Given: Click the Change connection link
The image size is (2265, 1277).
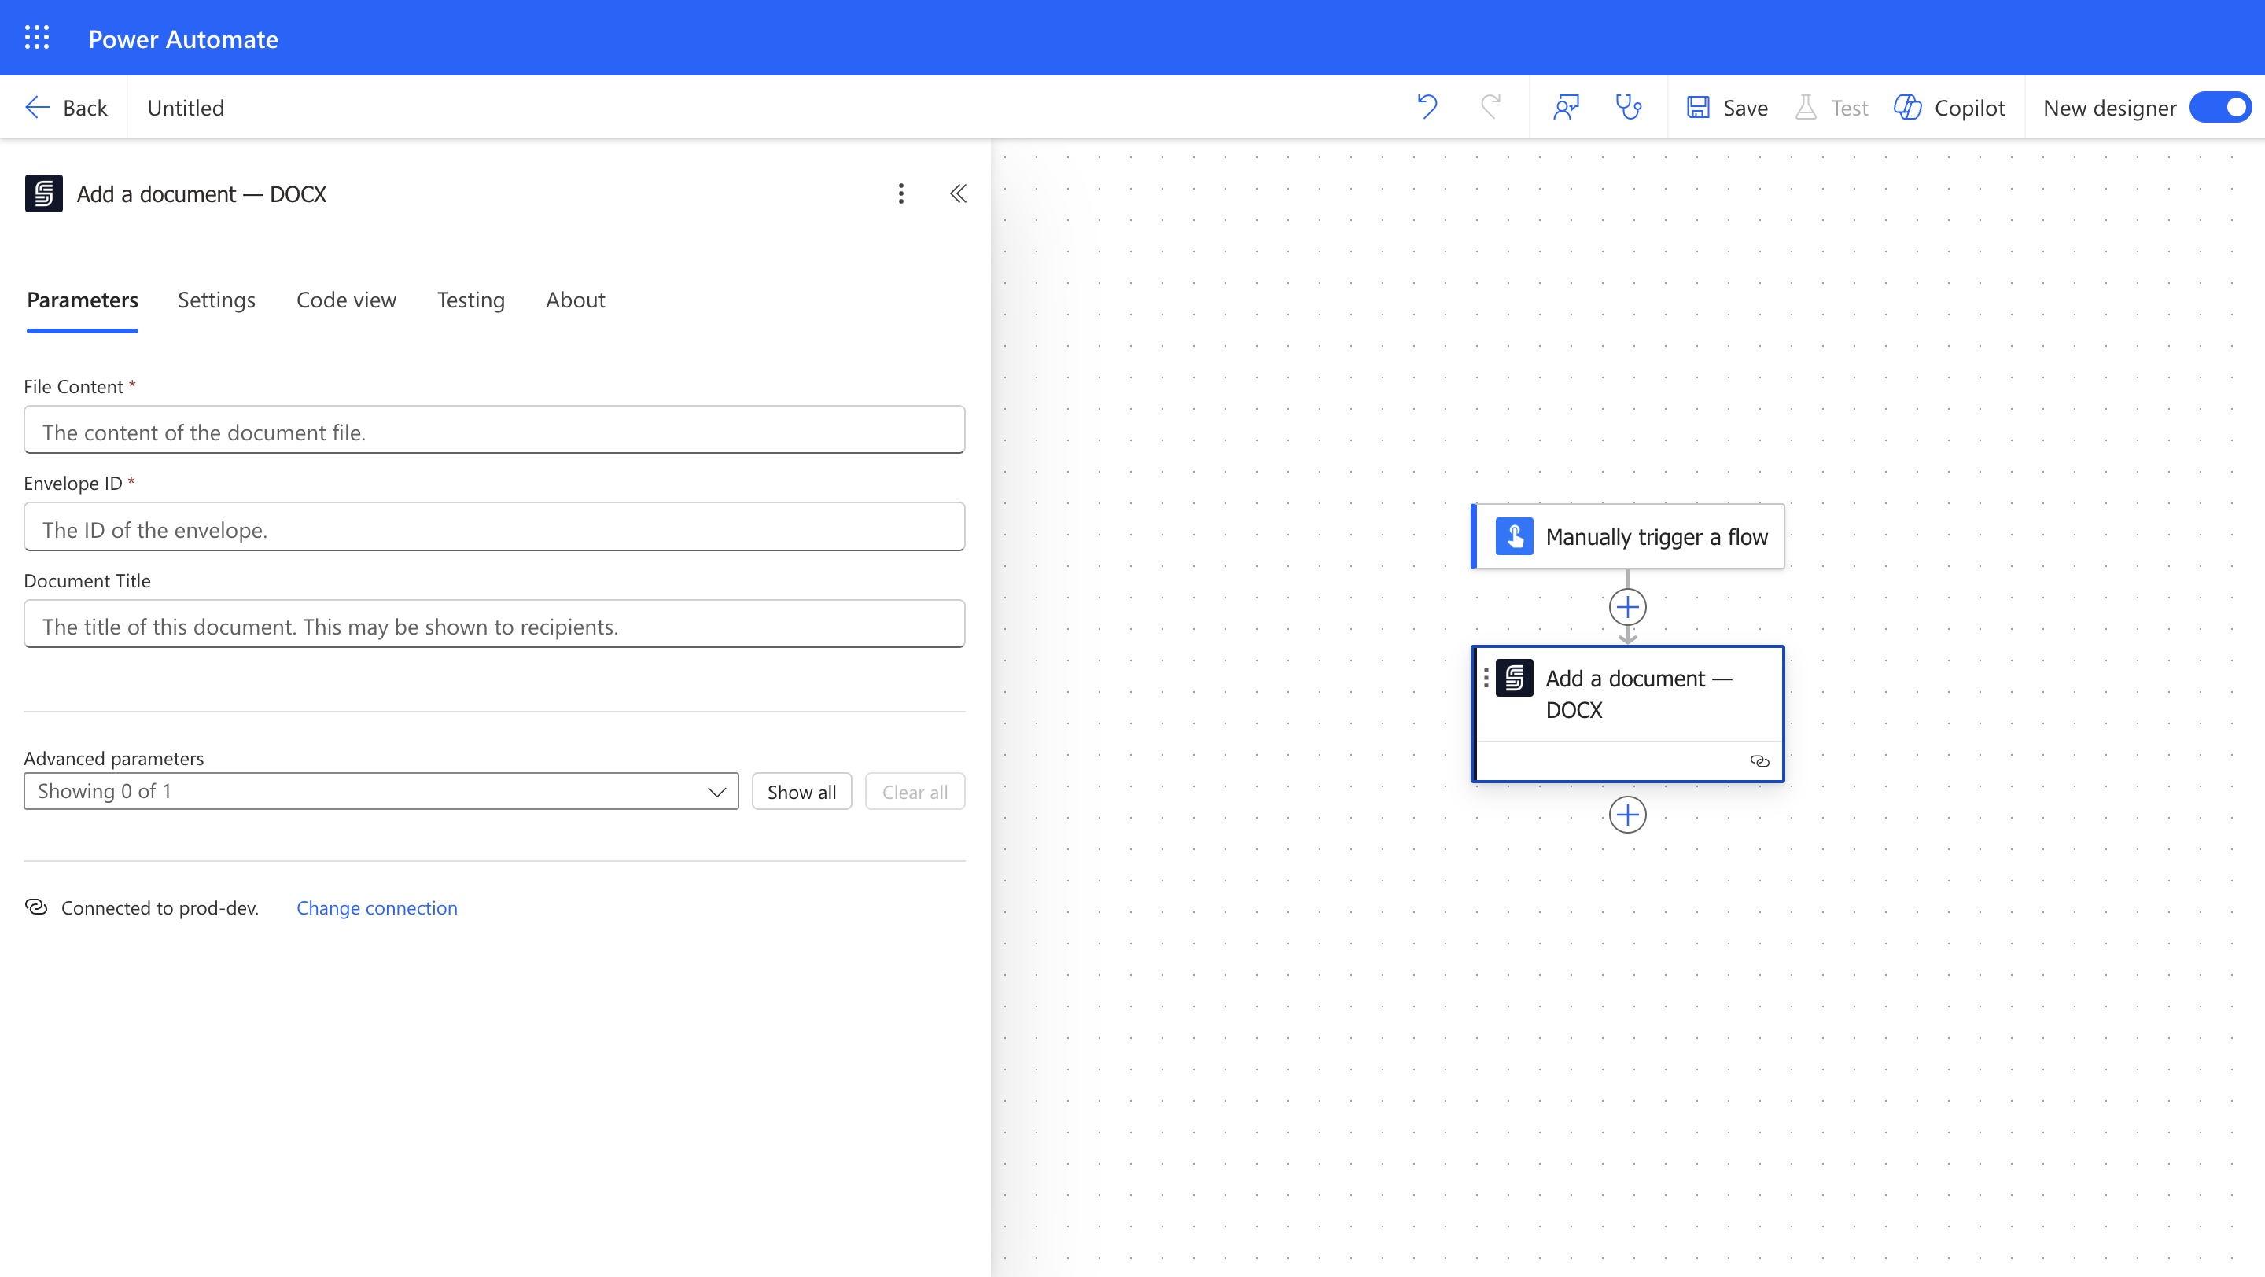Looking at the screenshot, I should pyautogui.click(x=377, y=908).
